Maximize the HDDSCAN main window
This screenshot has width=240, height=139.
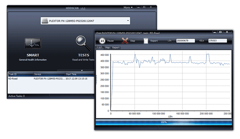[144, 7]
